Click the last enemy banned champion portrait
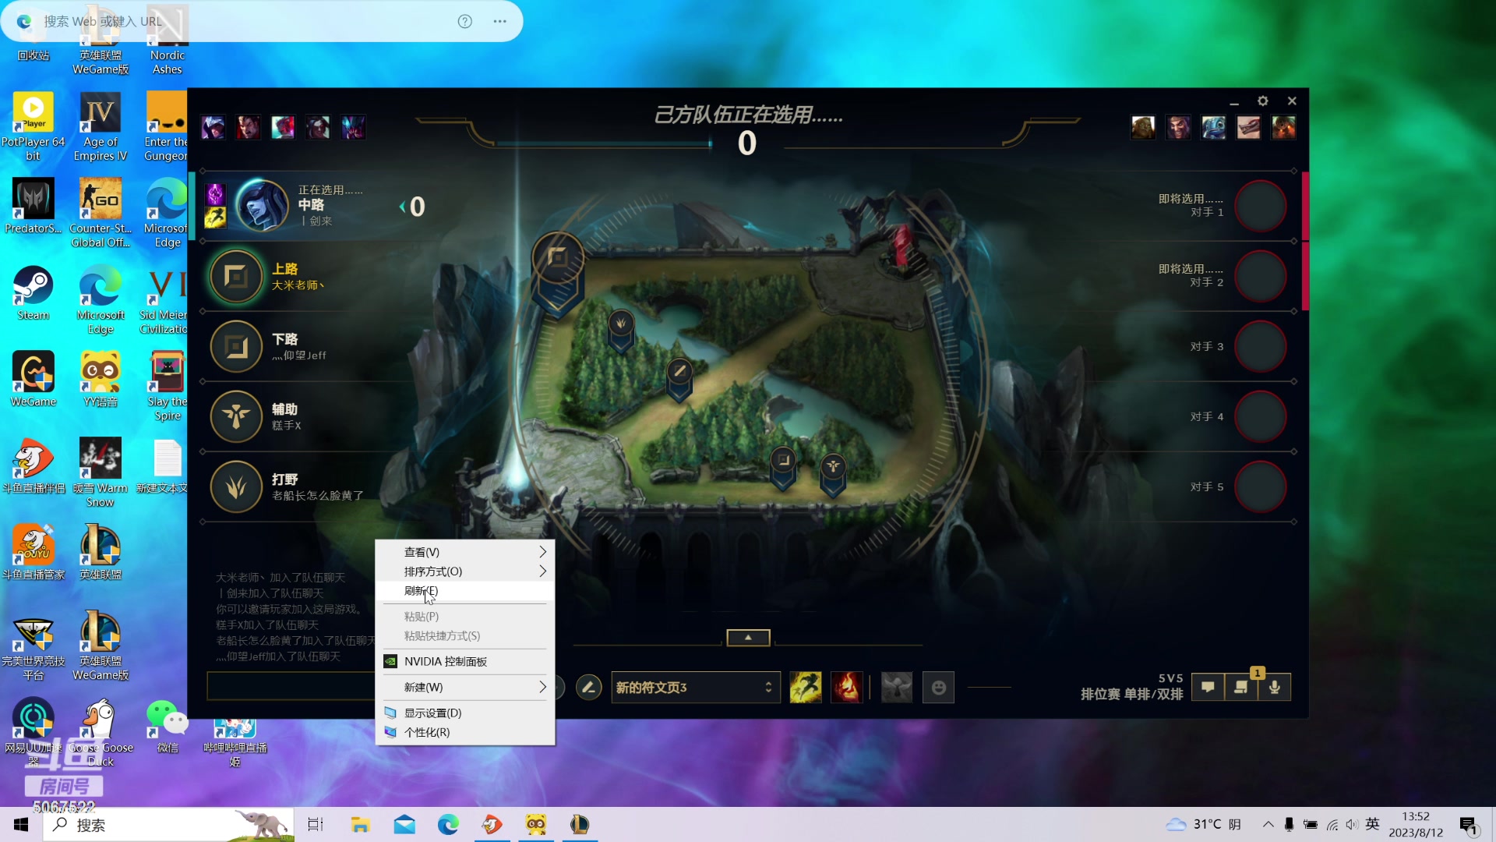The image size is (1496, 842). 1283,127
